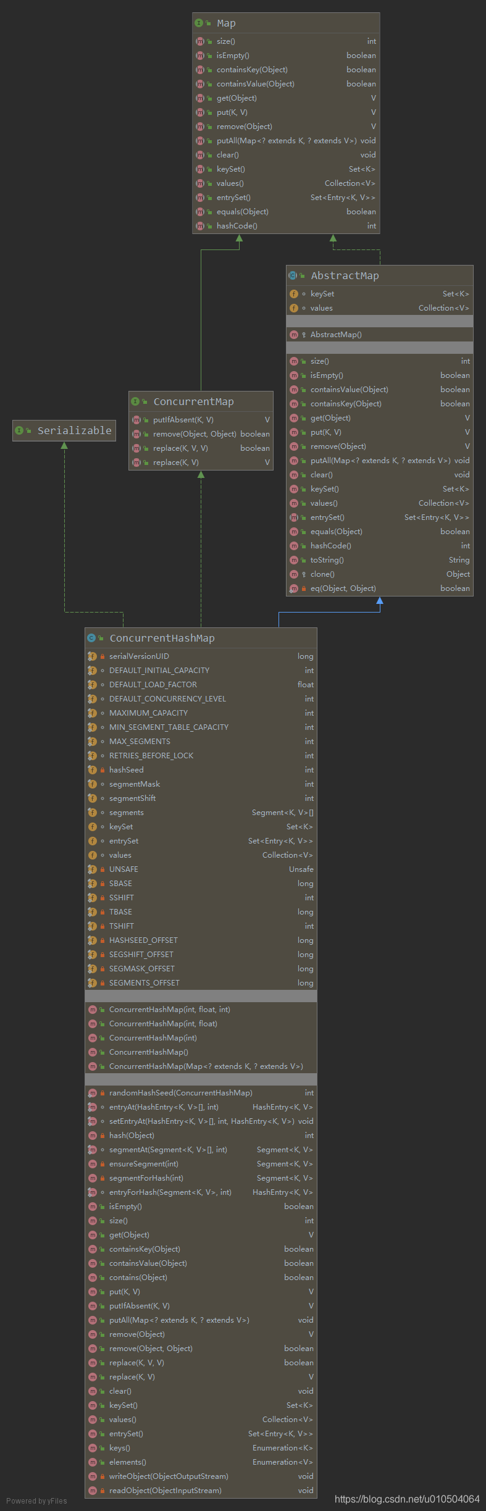This screenshot has height=1511, width=486.
Task: Click constructor icon of ConcurrentHashMap(int, float, int)
Action: click(93, 1010)
